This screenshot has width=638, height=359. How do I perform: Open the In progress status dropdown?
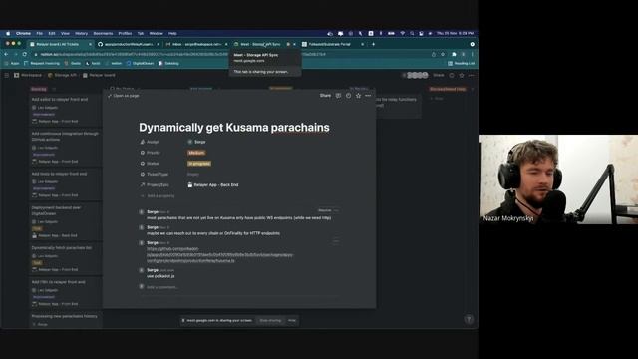tap(199, 164)
